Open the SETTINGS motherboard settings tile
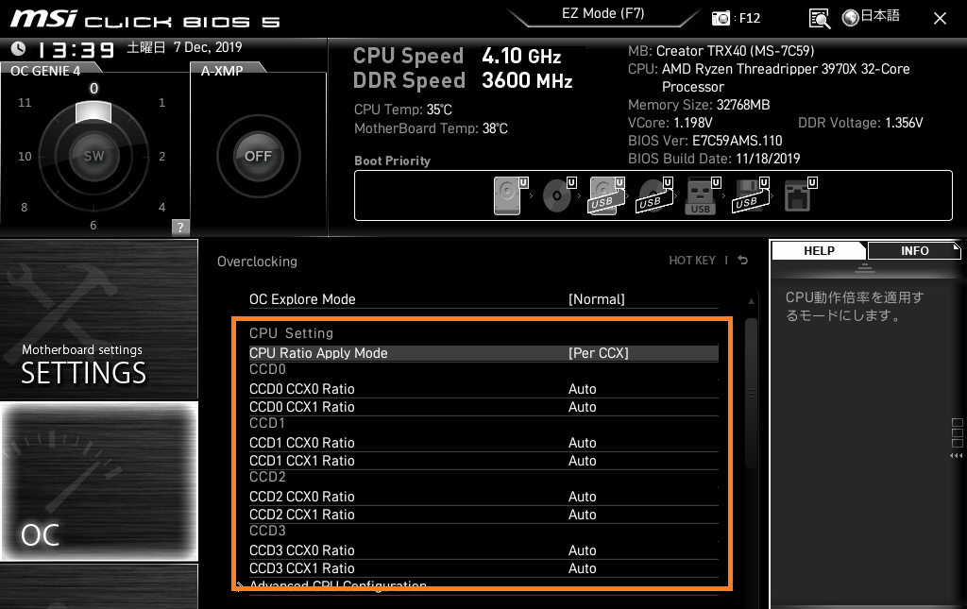 coord(98,319)
